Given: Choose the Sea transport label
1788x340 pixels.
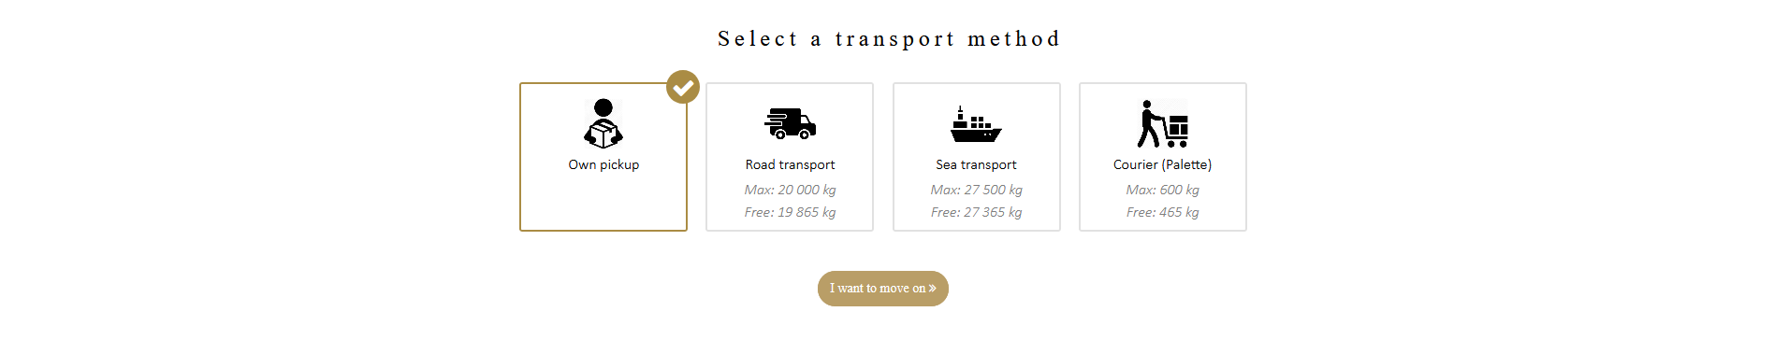Looking at the screenshot, I should click(976, 164).
